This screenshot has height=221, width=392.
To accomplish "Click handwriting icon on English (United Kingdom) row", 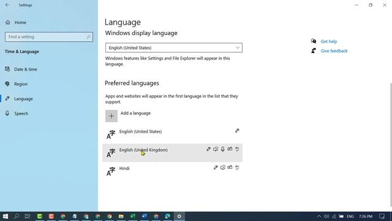I will point(230,149).
